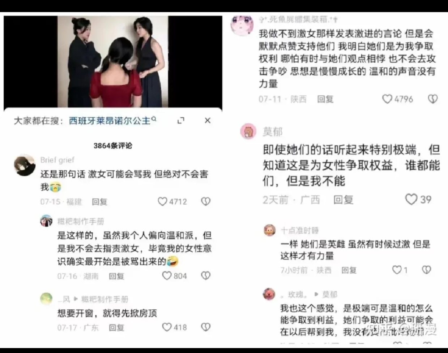Screen dimensions: 448x353
Task: Dislike Brief grief's comment
Action: pos(206,201)
